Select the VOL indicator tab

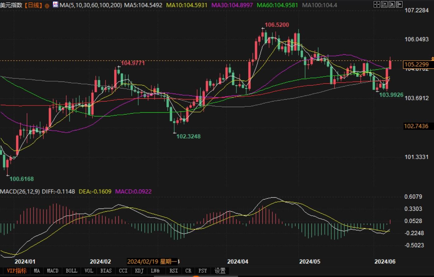(89, 271)
